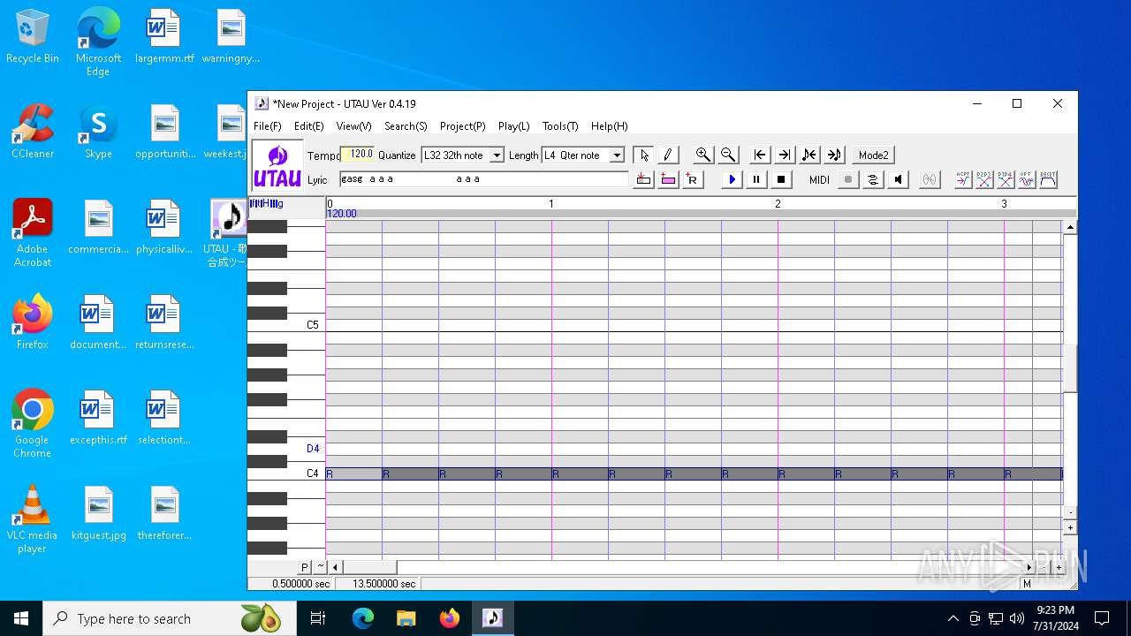Click the UTAU logo in toolbar
The width and height of the screenshot is (1131, 636).
click(x=277, y=166)
